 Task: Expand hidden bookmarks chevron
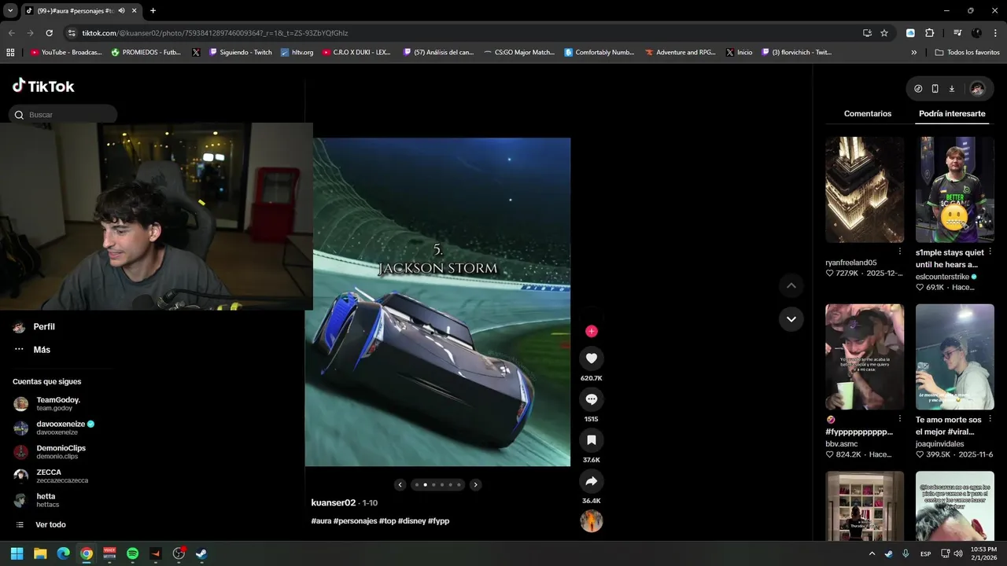(x=913, y=53)
